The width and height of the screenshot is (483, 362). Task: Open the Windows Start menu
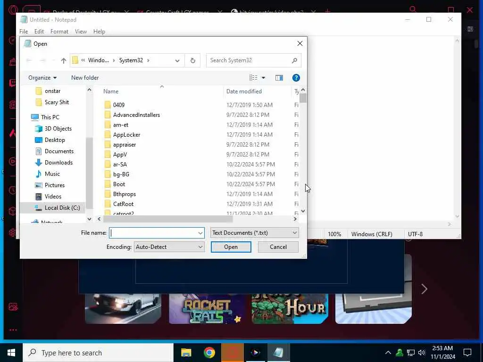[x=11, y=353]
